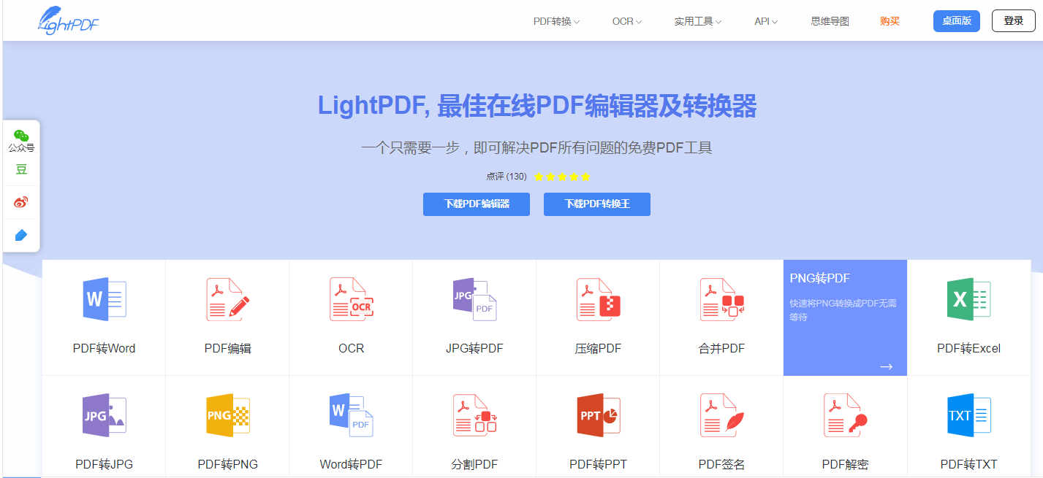The width and height of the screenshot is (1043, 478).
Task: Click the PNG转PDF highlighted card title
Action: point(819,278)
